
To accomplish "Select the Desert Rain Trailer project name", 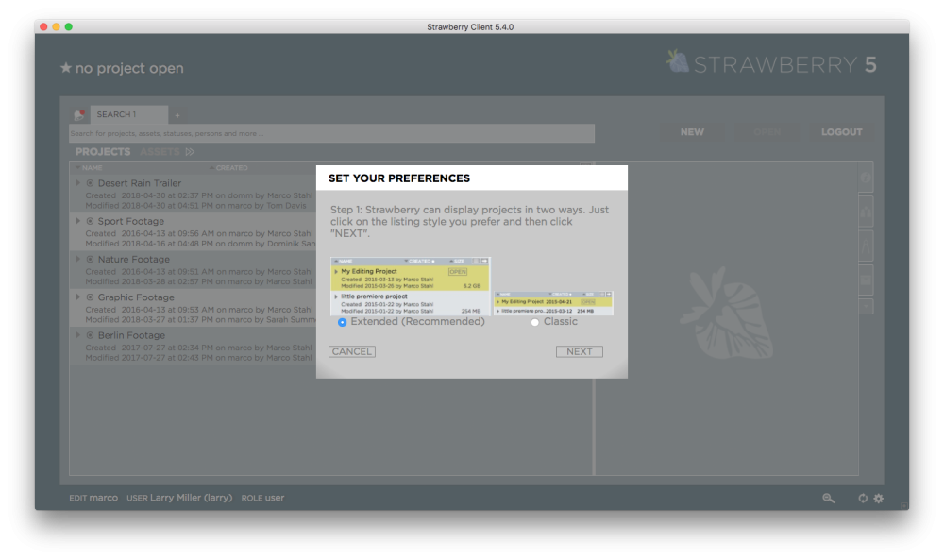I will tap(140, 183).
